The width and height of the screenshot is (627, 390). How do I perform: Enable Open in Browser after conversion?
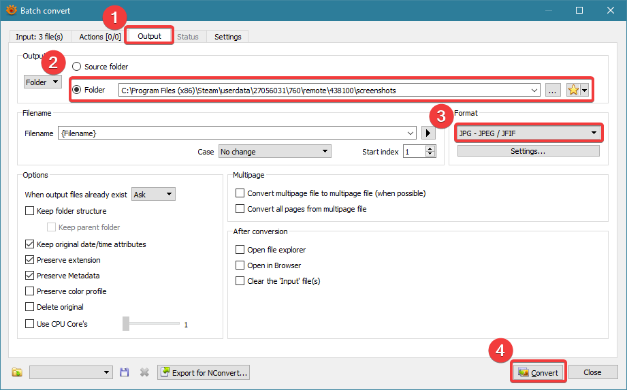point(240,265)
